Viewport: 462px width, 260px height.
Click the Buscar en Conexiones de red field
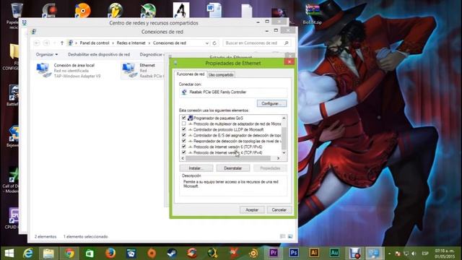[257, 43]
